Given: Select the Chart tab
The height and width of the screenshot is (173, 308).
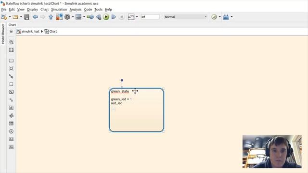Looking at the screenshot, I should tap(12, 25).
